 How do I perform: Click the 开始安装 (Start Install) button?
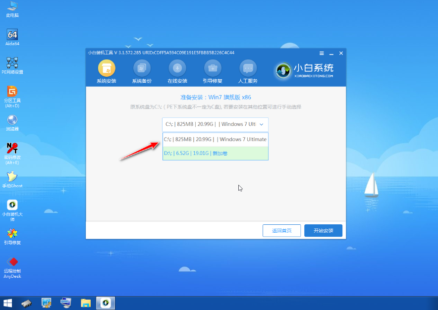pyautogui.click(x=323, y=230)
